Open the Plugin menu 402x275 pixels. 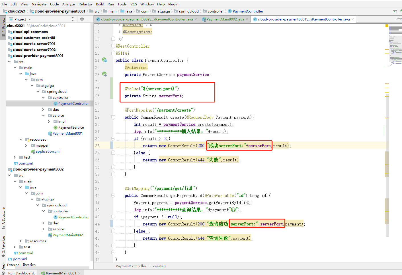point(173,4)
